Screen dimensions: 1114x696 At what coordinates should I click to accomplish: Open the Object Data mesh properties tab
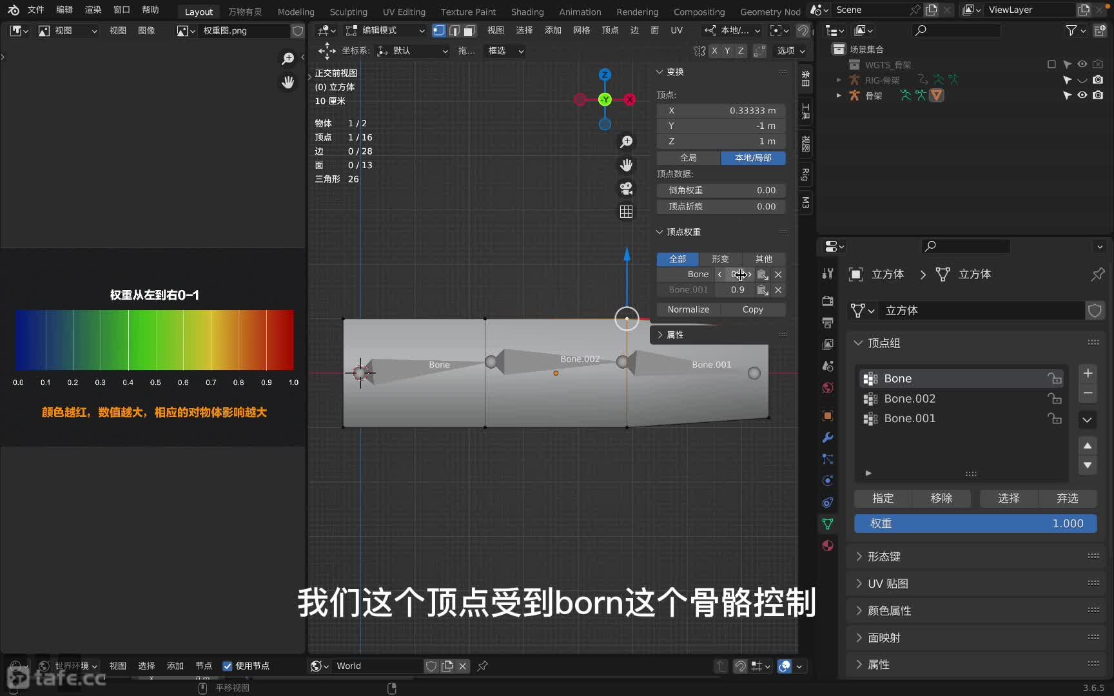828,524
